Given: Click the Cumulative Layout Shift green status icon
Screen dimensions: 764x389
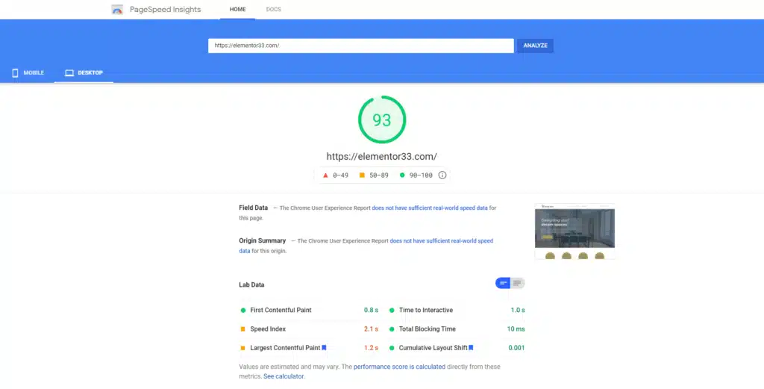Looking at the screenshot, I should click(392, 348).
